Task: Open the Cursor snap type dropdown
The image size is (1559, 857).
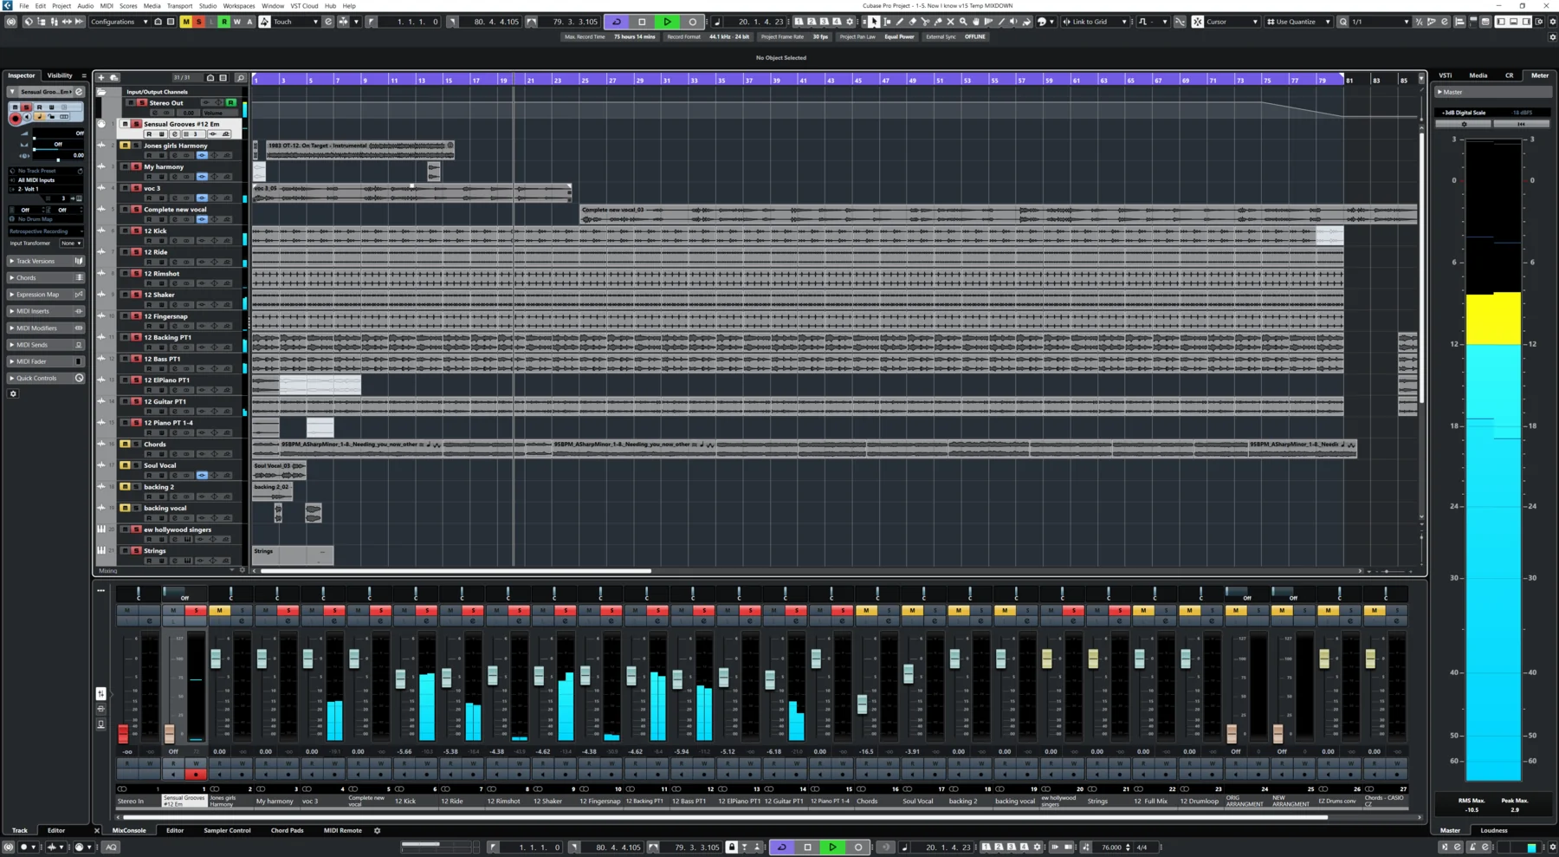Action: coord(1233,22)
